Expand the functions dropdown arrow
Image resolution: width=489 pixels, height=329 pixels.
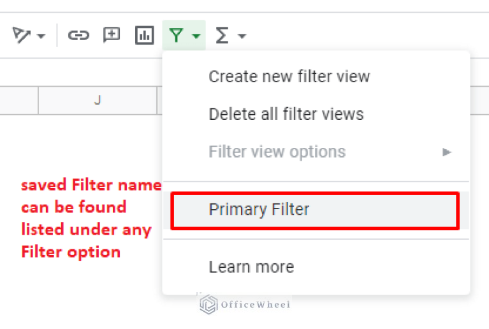point(242,36)
